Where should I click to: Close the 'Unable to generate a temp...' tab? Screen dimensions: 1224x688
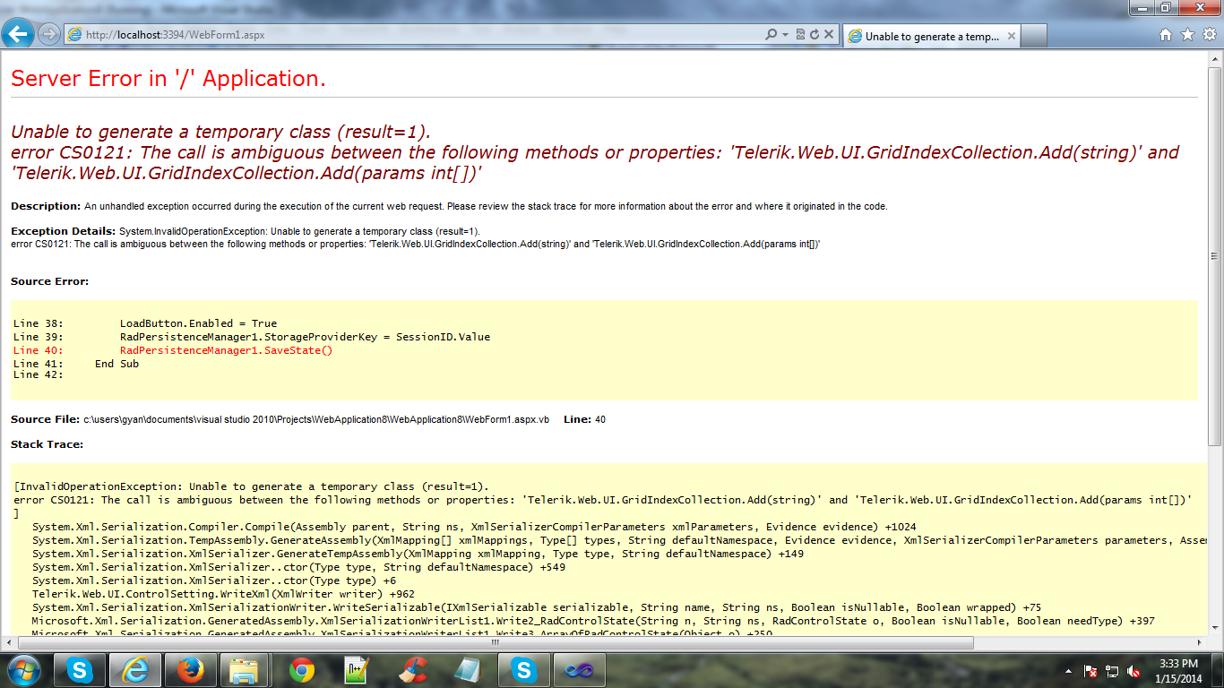pos(1011,37)
